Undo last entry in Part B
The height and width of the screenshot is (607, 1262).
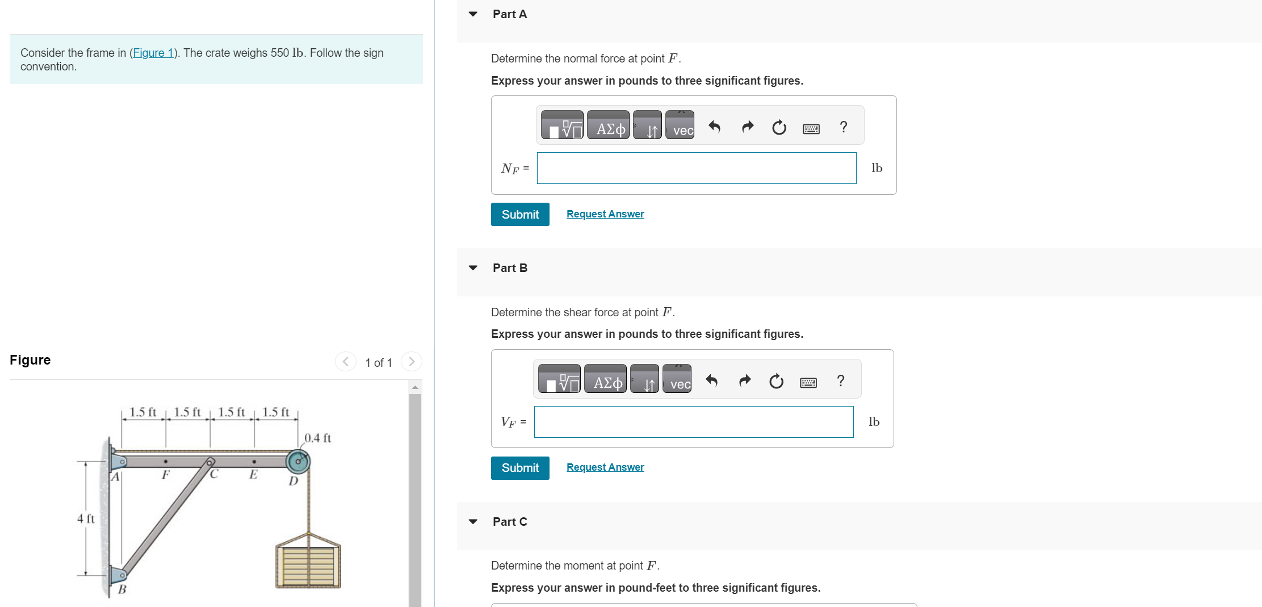point(711,380)
